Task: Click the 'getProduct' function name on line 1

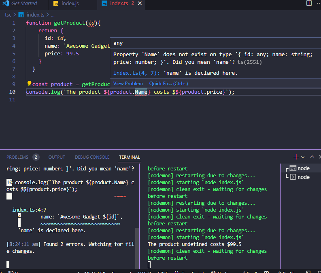Action: pos(69,23)
